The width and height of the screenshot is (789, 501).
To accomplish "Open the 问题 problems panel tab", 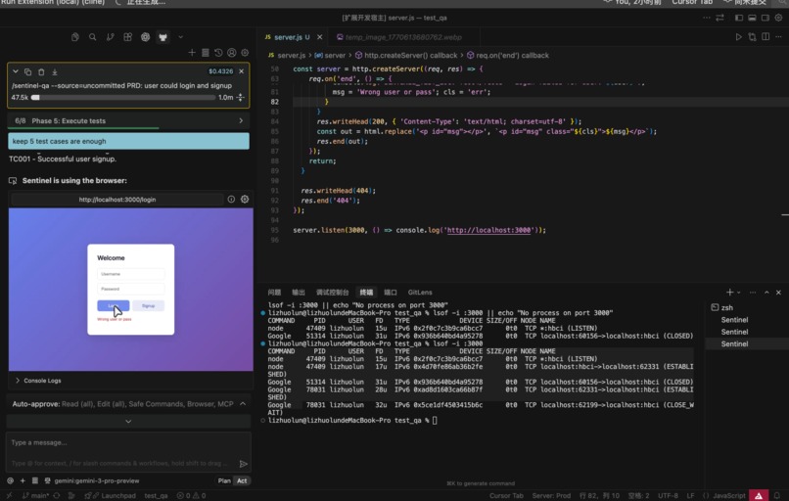I will (274, 293).
